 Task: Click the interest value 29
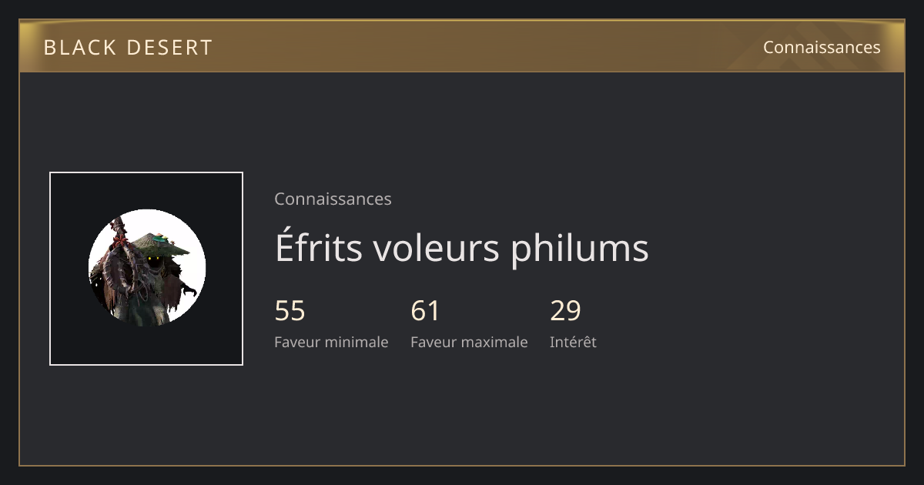click(x=565, y=311)
